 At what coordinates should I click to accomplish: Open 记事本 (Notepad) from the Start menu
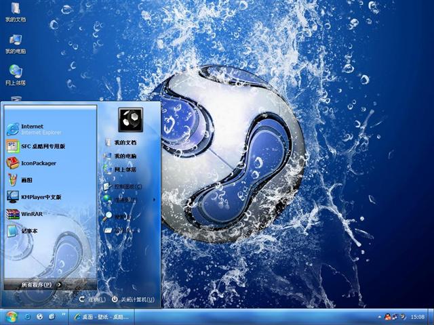click(x=29, y=231)
